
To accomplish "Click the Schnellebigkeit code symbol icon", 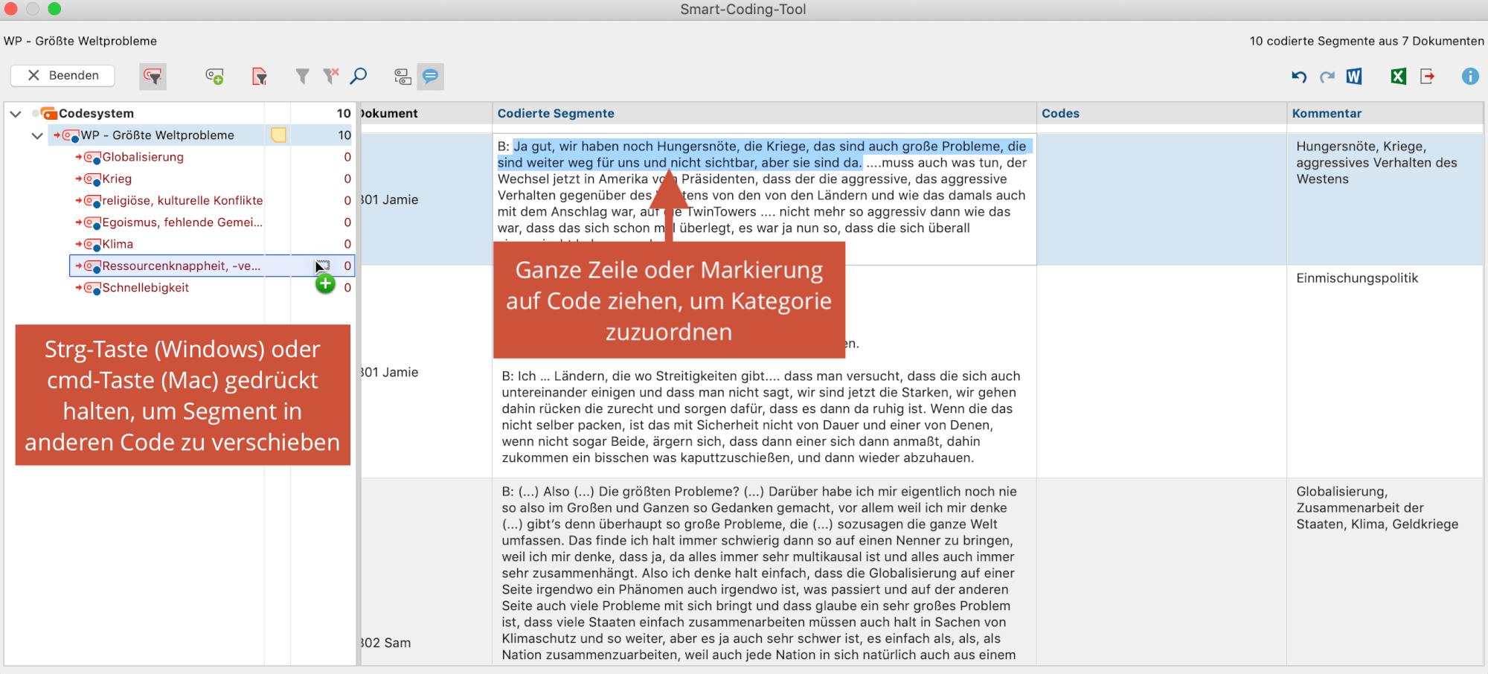I will 92,288.
